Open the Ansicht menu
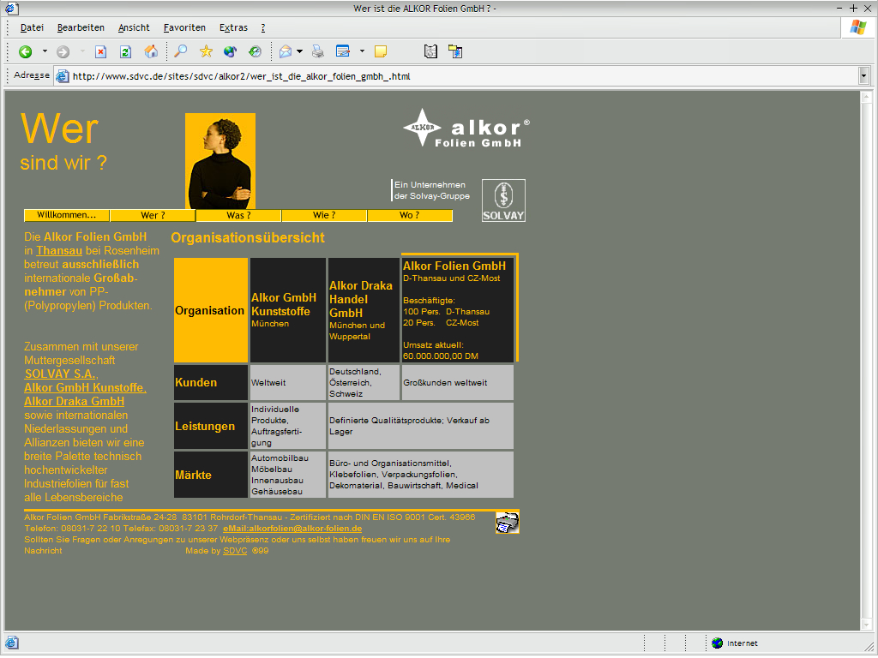878x658 pixels. (x=134, y=27)
